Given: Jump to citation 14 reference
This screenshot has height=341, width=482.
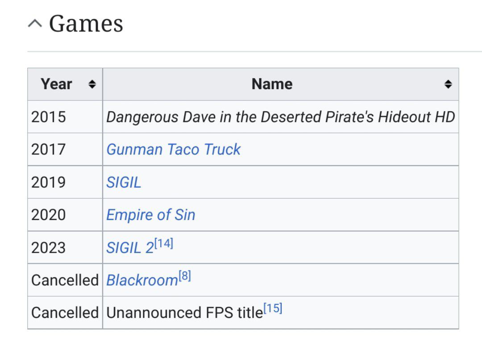Looking at the screenshot, I should 164,244.
